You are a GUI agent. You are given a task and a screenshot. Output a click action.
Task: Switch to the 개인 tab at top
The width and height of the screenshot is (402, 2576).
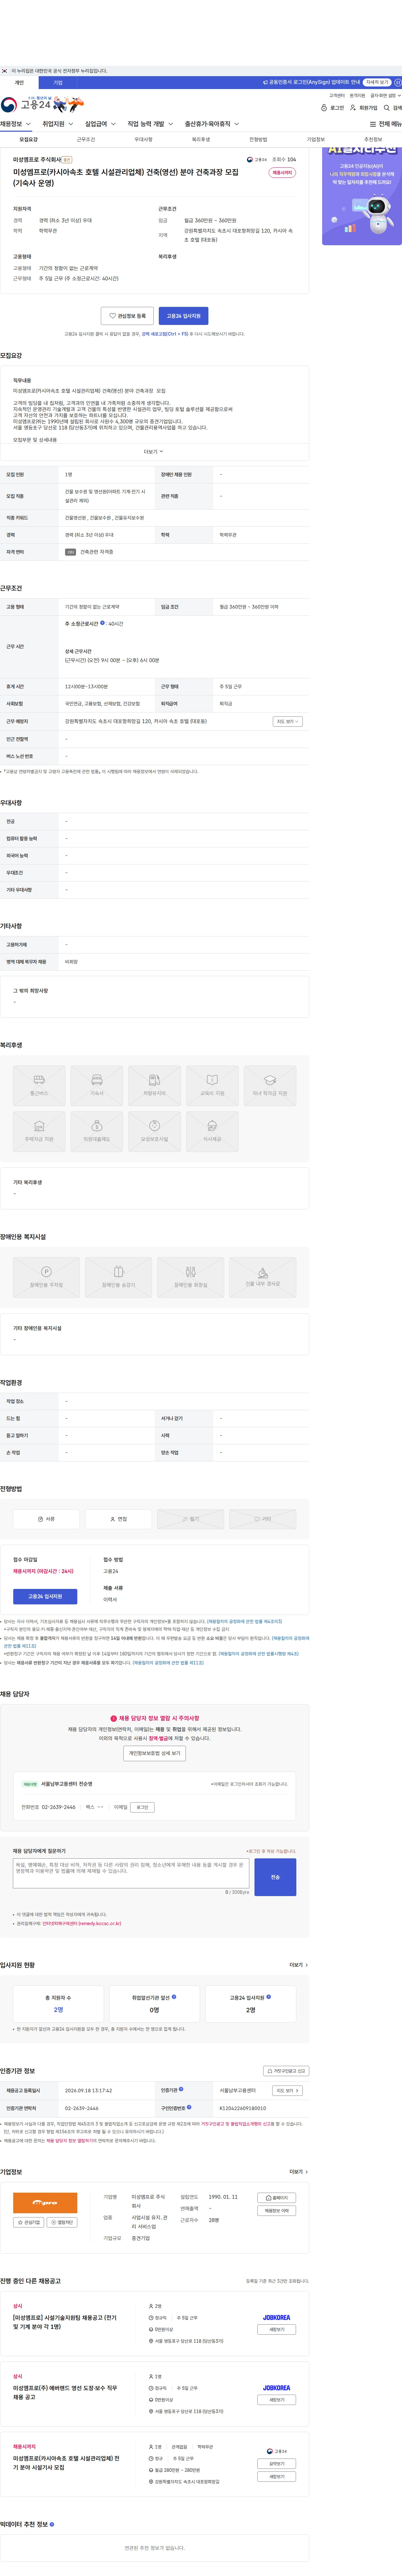click(19, 83)
